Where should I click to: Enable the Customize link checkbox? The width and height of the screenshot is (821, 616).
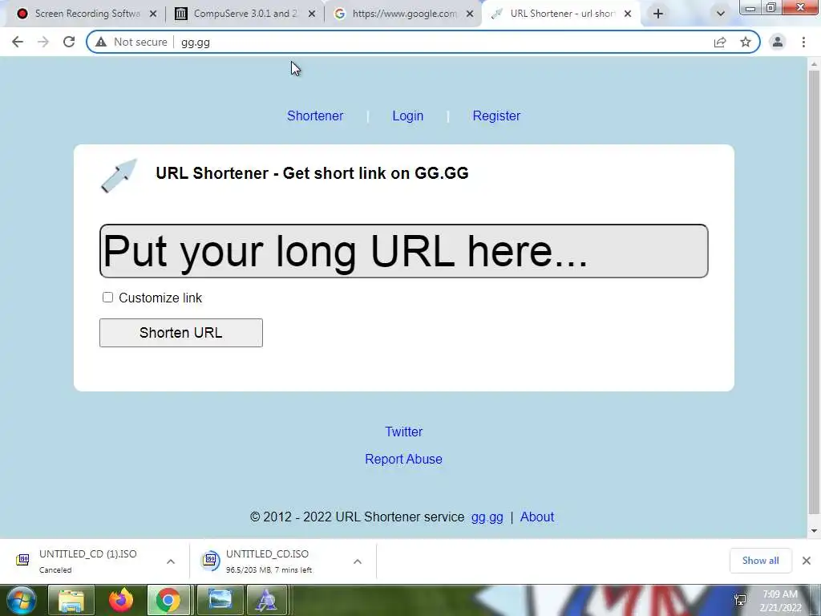108,298
